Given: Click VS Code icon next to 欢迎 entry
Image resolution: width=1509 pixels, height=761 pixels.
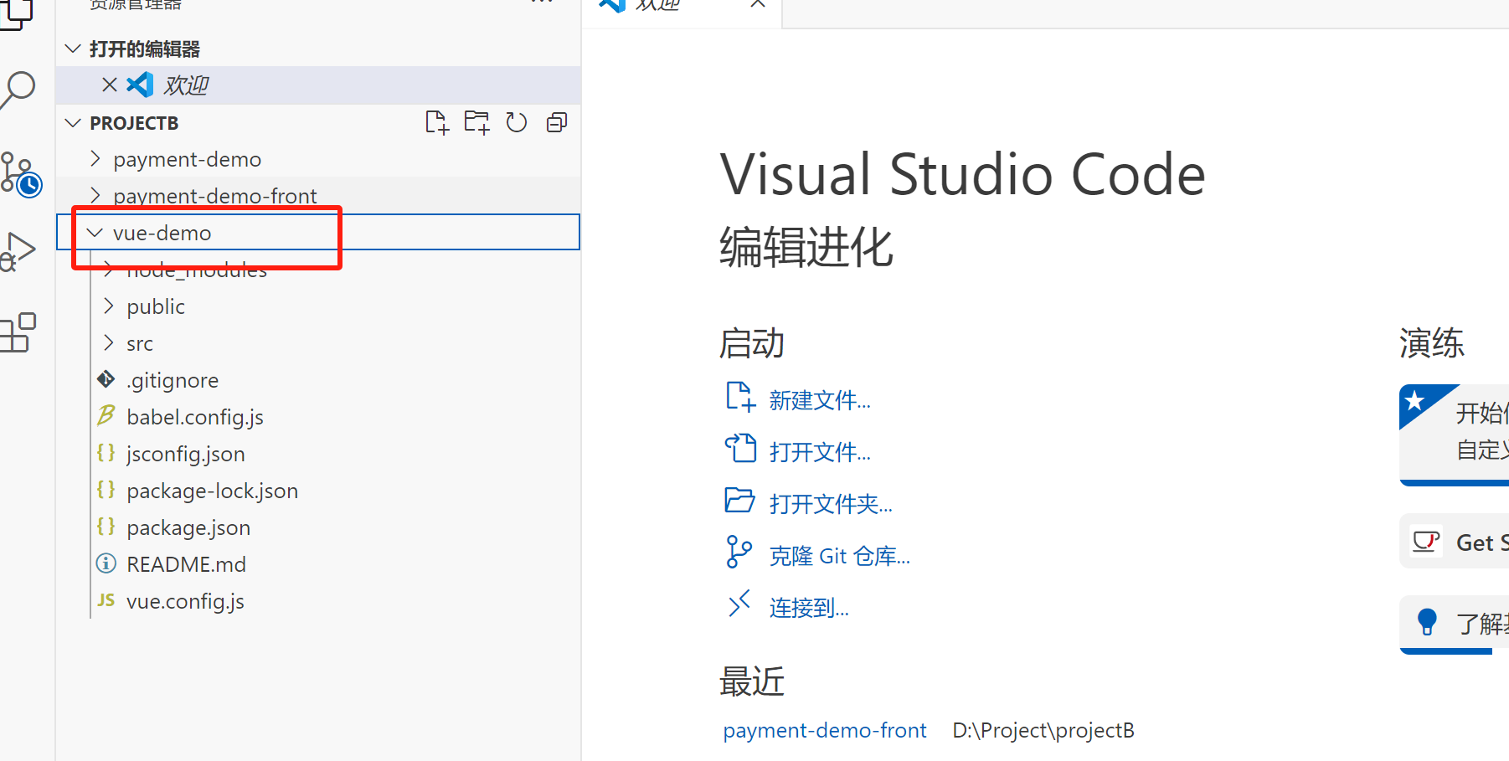Looking at the screenshot, I should coord(140,85).
